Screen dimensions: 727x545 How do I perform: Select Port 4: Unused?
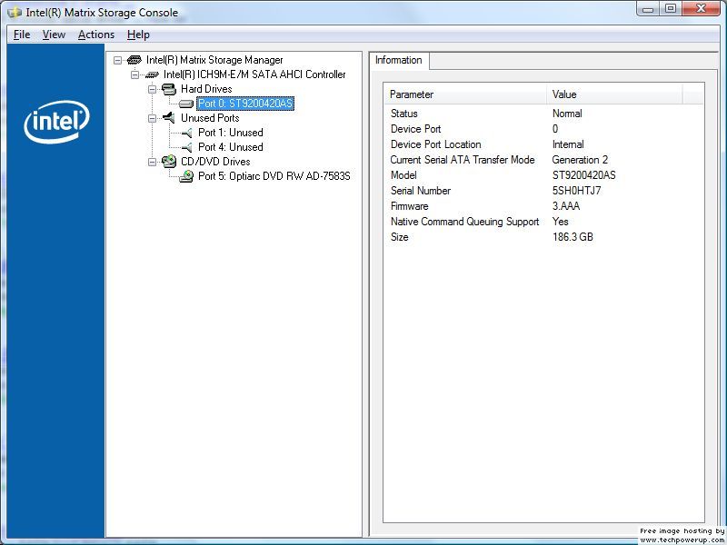coord(231,147)
